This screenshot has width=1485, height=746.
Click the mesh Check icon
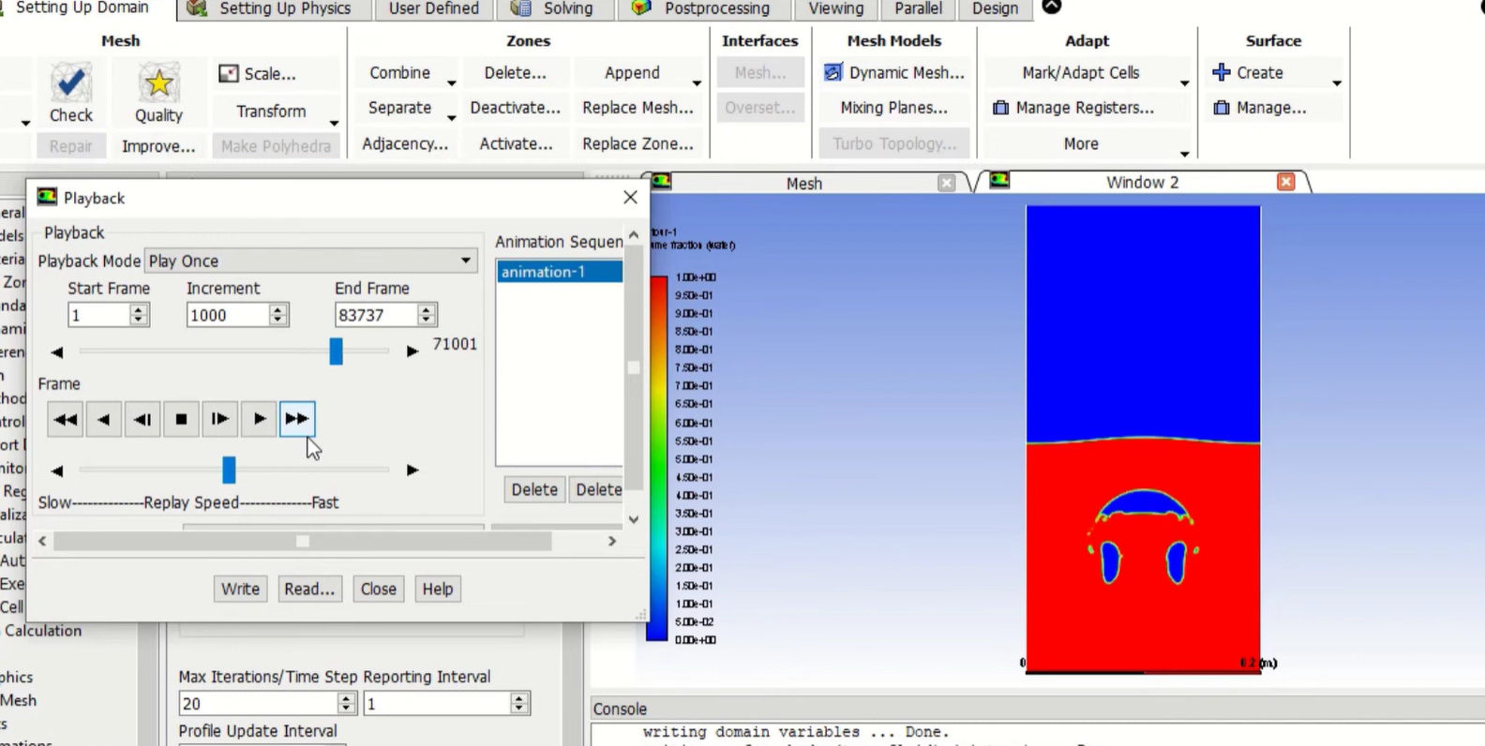coord(70,84)
